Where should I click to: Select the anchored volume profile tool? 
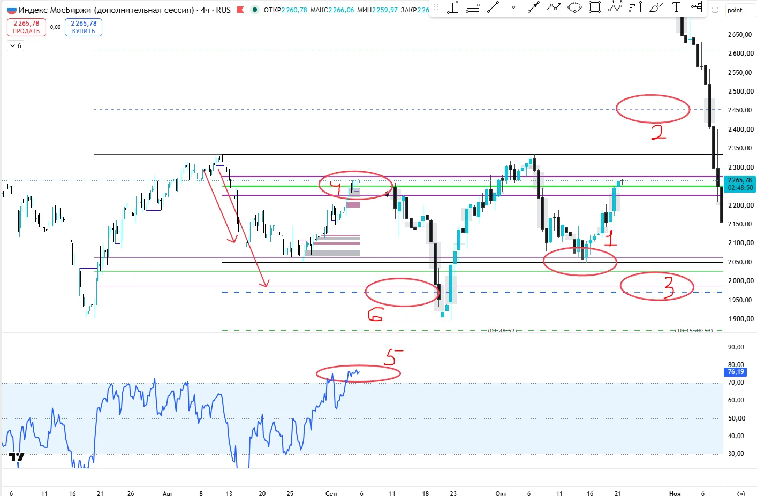[x=697, y=7]
